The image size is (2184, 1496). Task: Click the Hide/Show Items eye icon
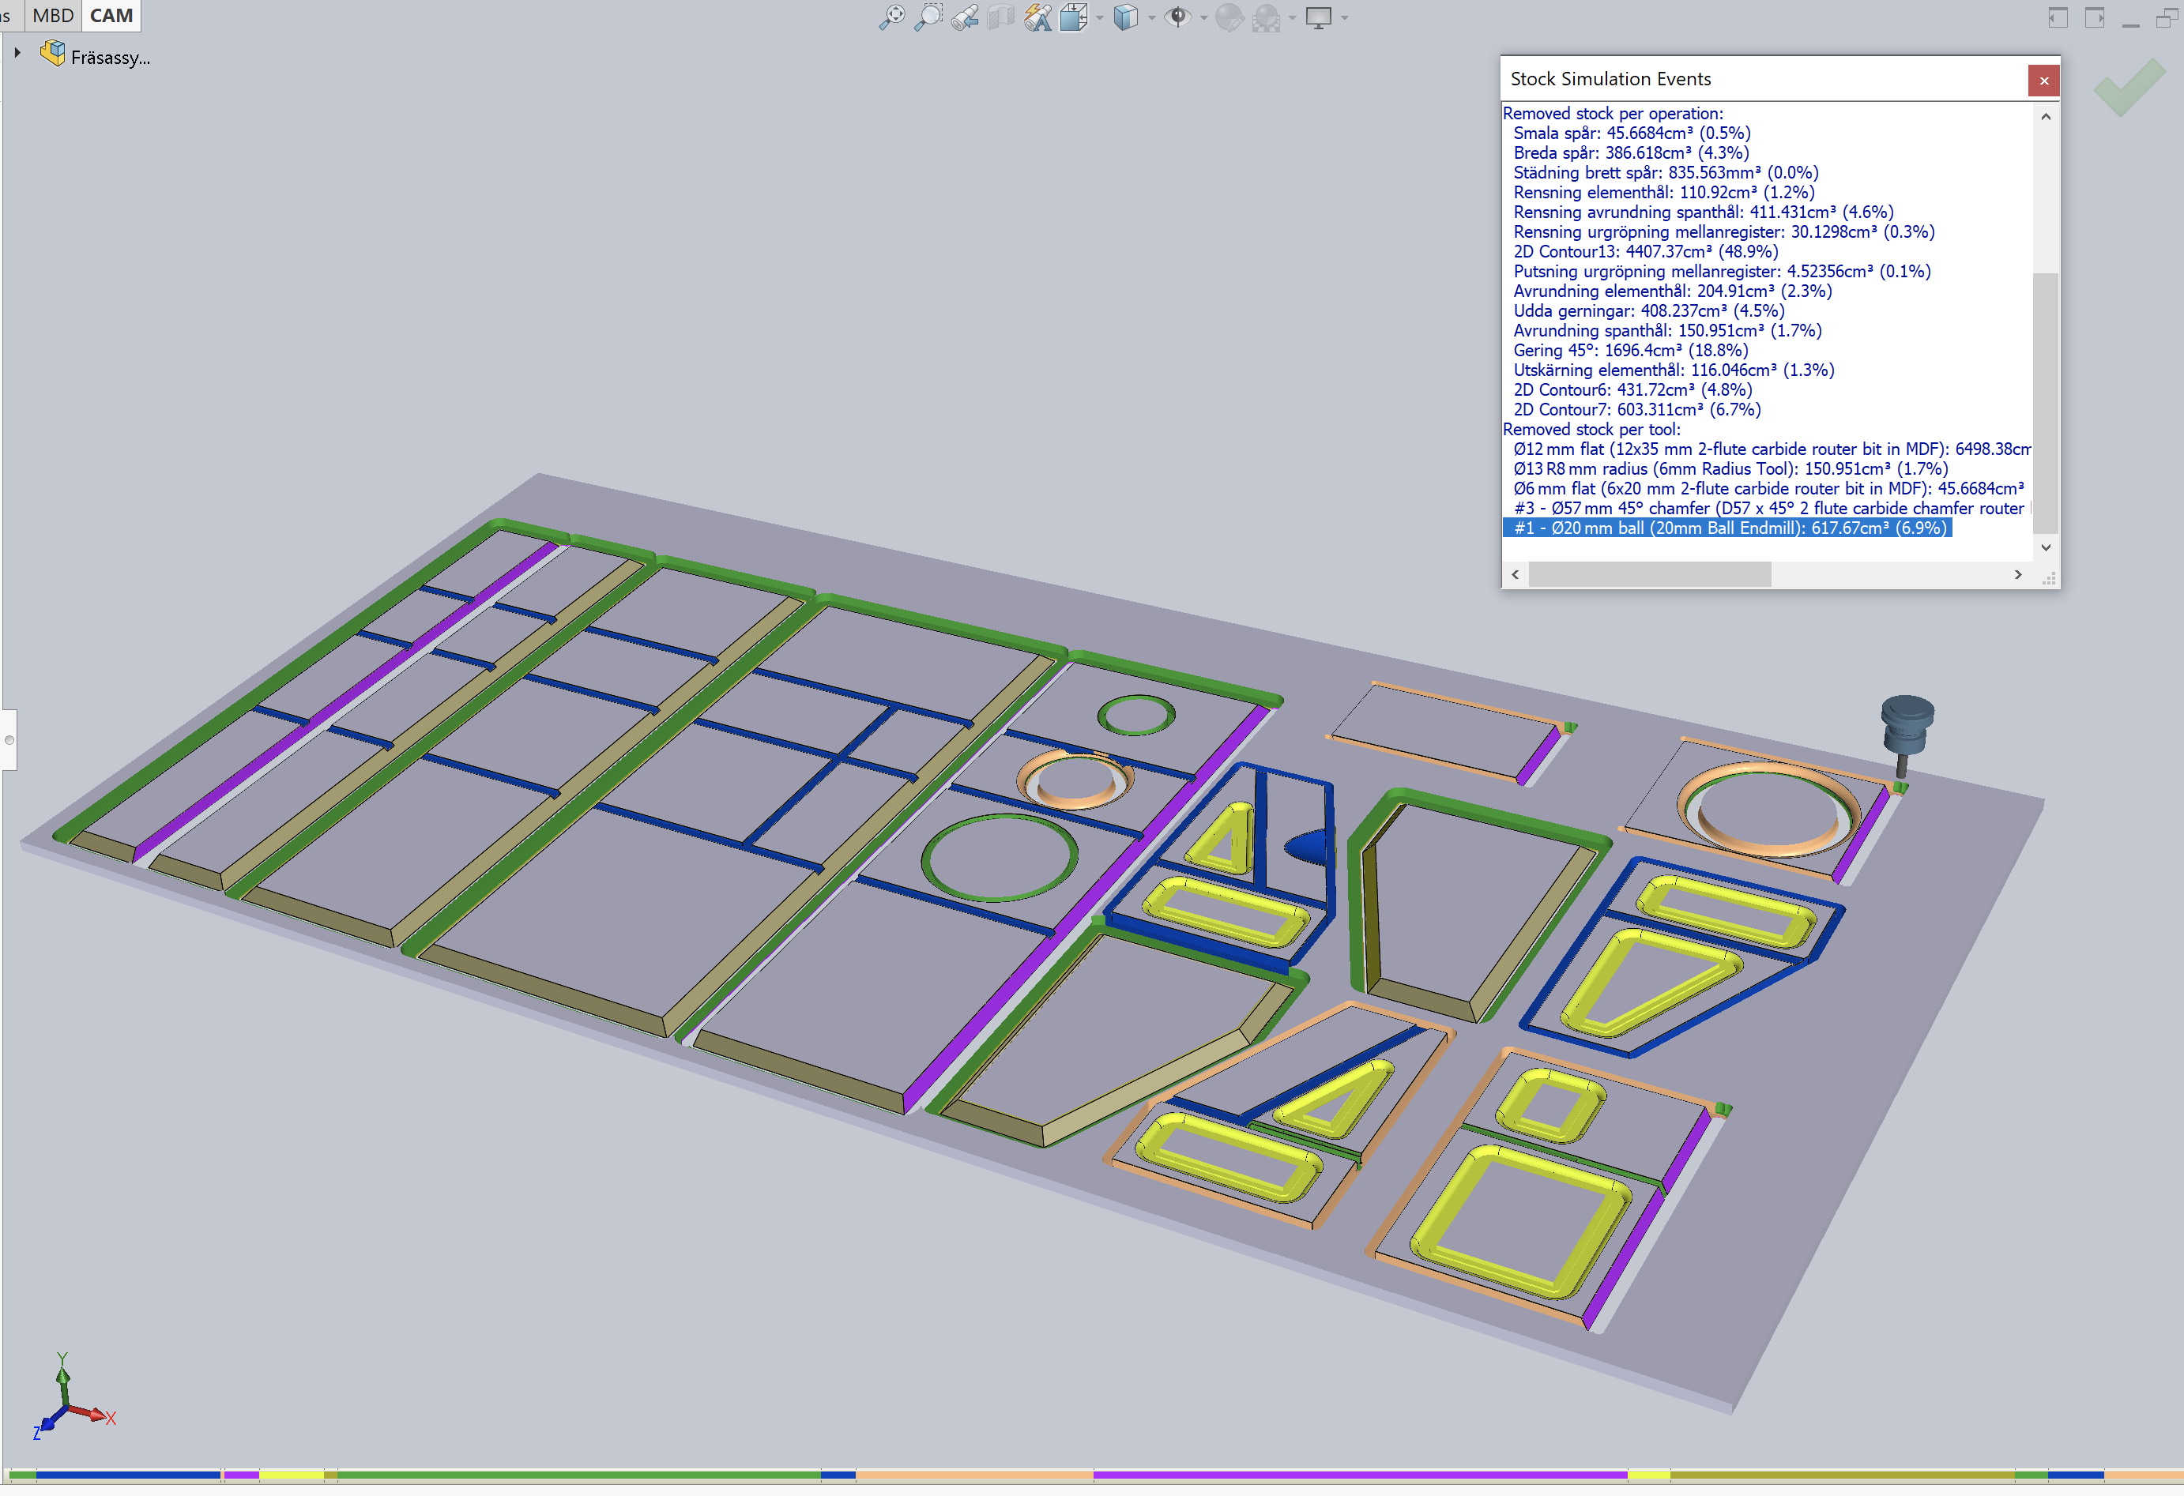pyautogui.click(x=1177, y=17)
